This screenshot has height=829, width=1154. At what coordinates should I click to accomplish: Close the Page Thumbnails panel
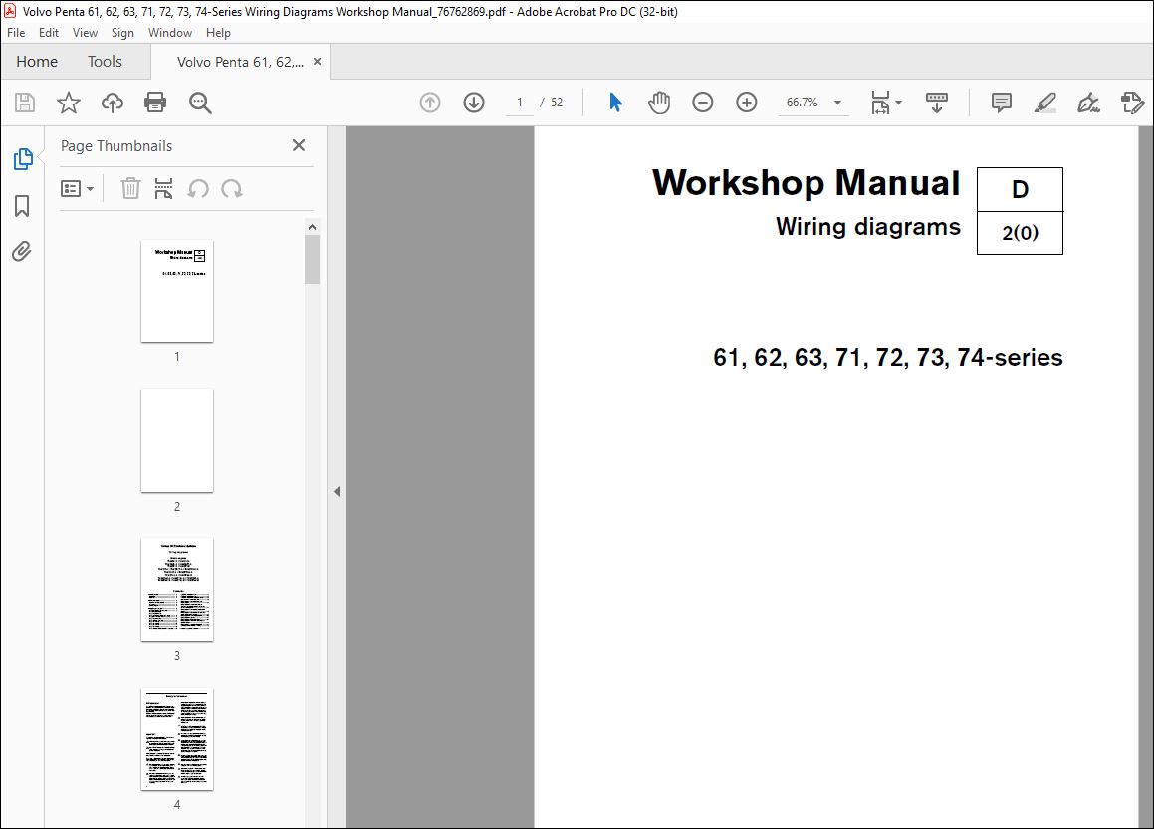(x=298, y=145)
